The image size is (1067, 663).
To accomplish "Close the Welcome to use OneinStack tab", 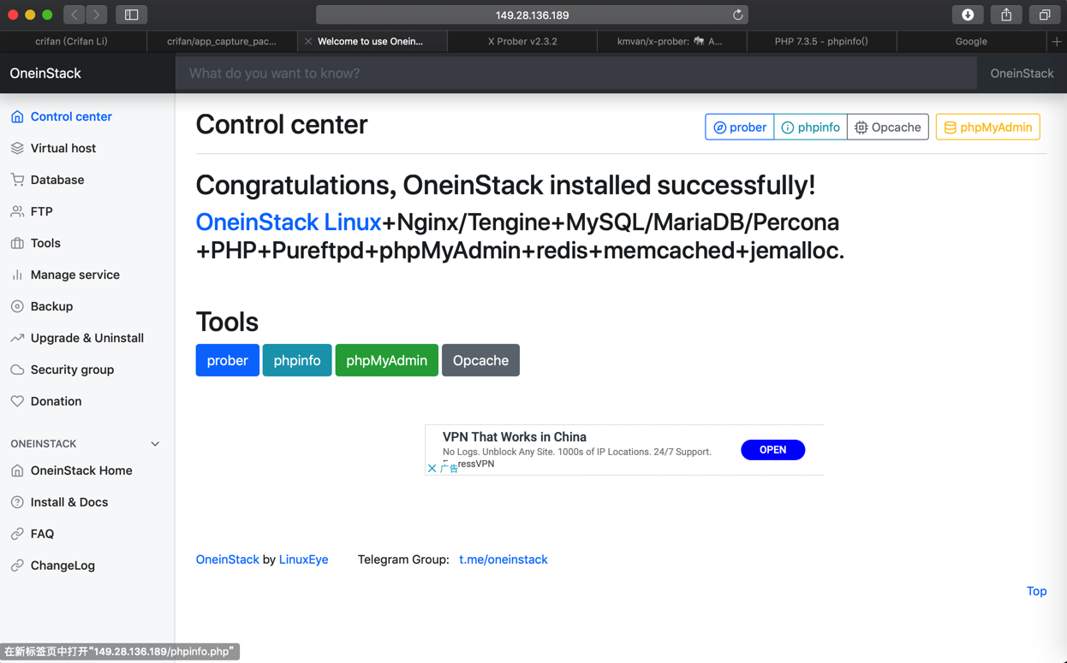I will pyautogui.click(x=308, y=41).
